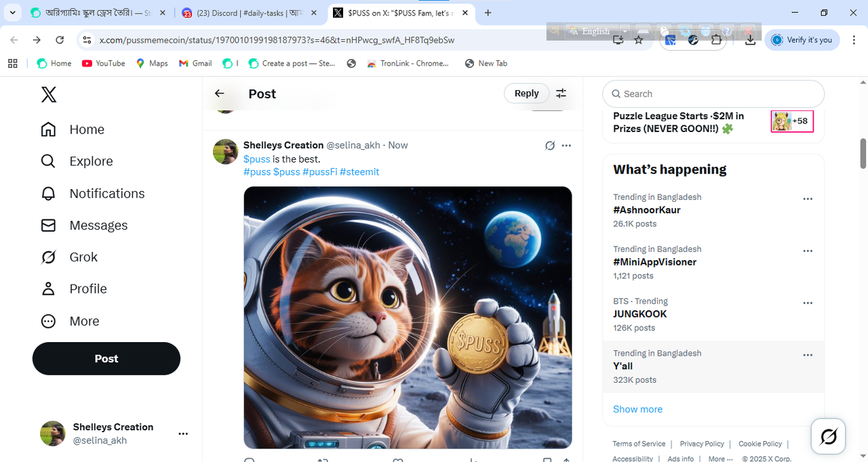Open Explore in the X sidebar

(x=77, y=161)
